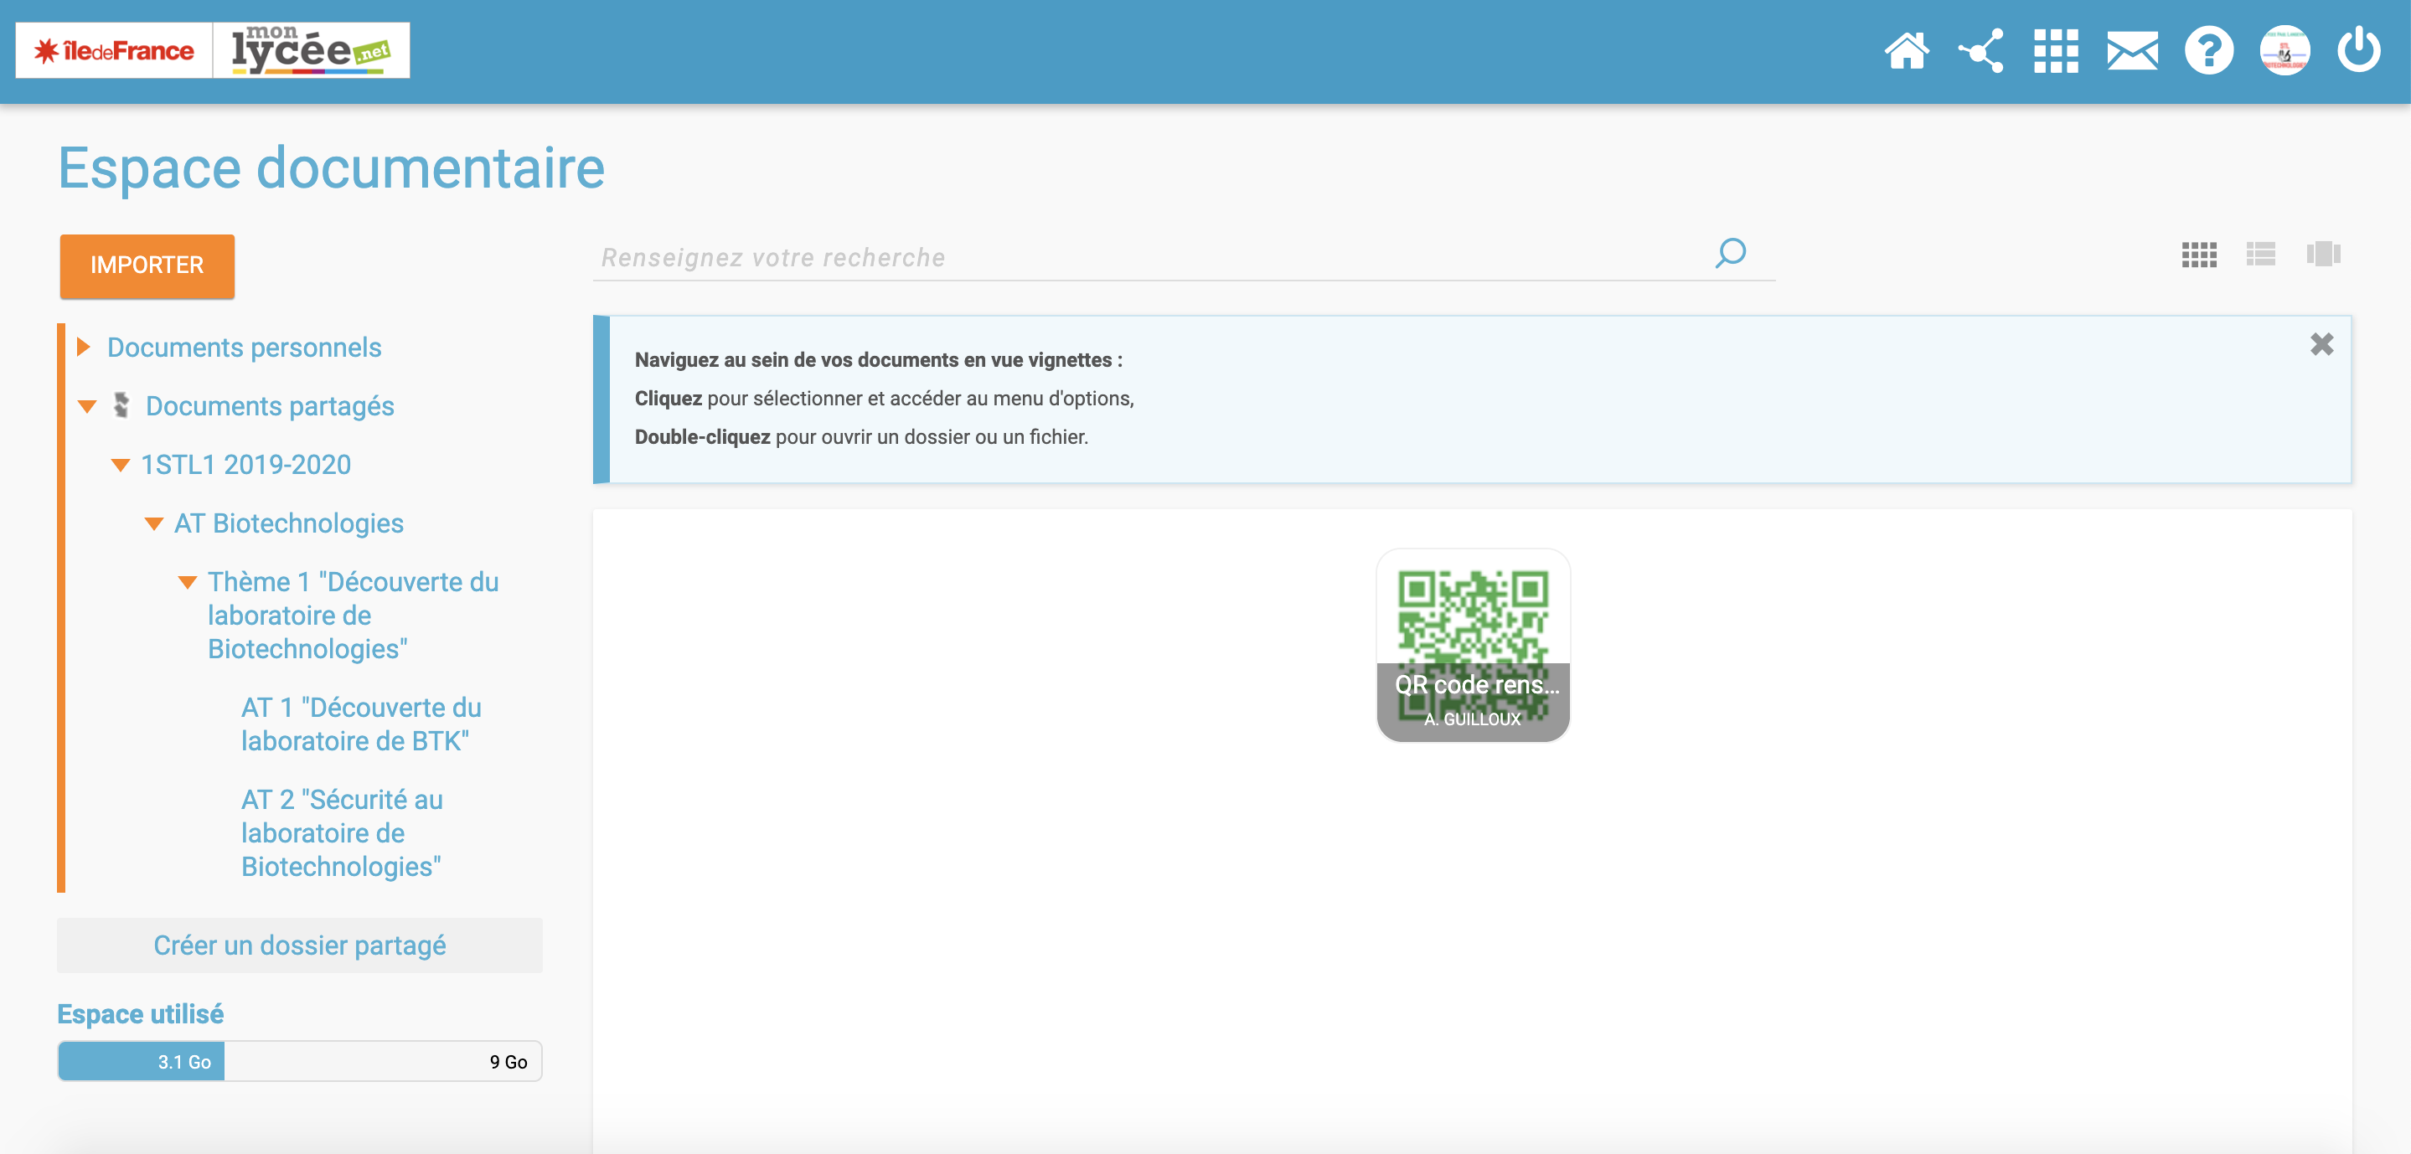
Task: Collapse AT Biotechnologies arrow
Action: click(x=153, y=524)
